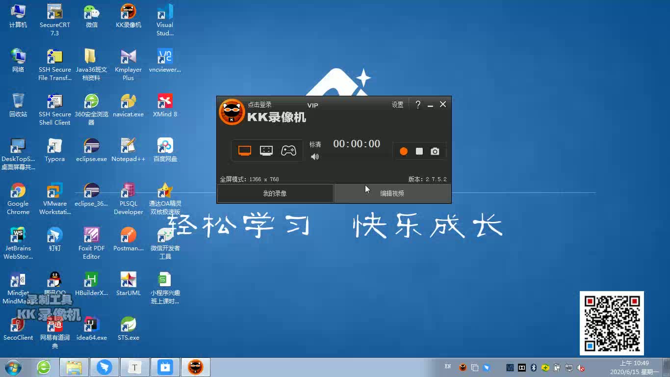Open 360安全浏览器 desktop shortcut

[x=92, y=109]
